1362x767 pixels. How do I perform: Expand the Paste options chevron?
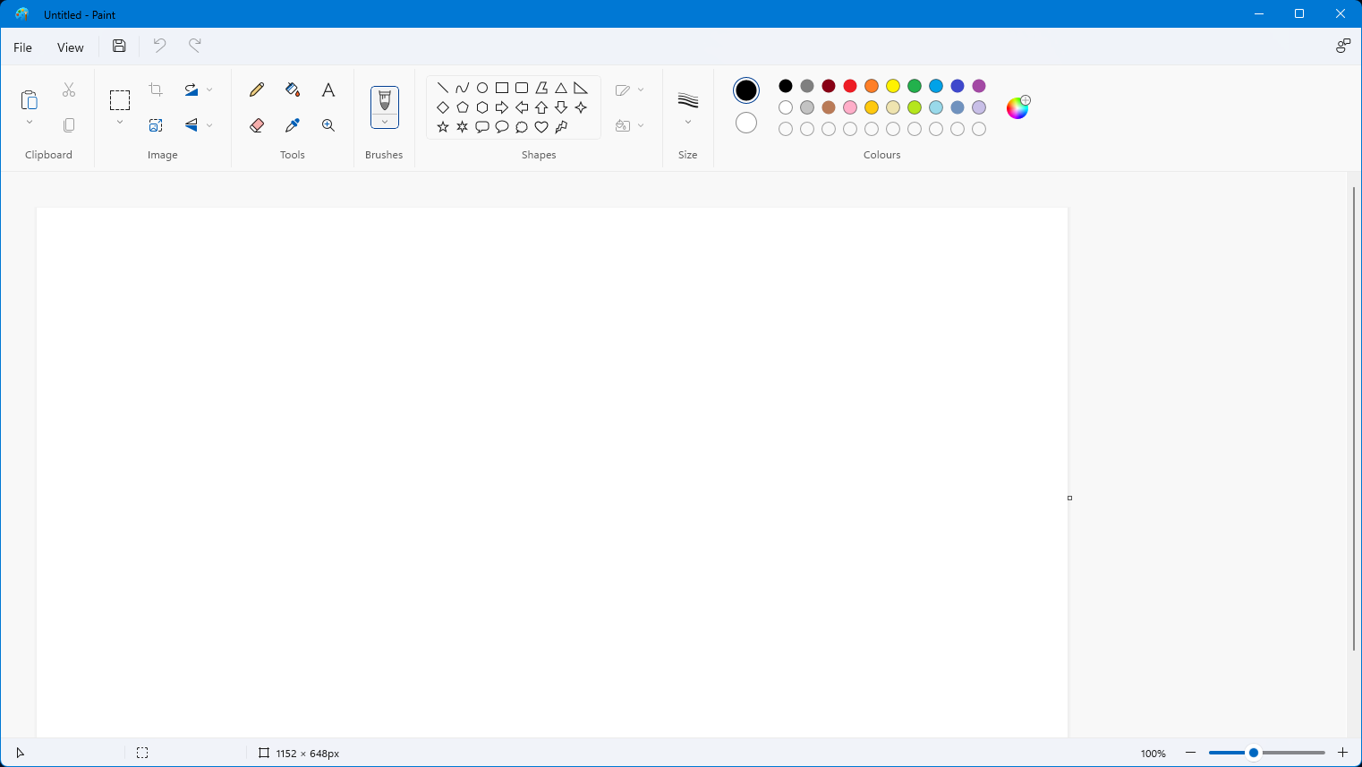[x=30, y=122]
